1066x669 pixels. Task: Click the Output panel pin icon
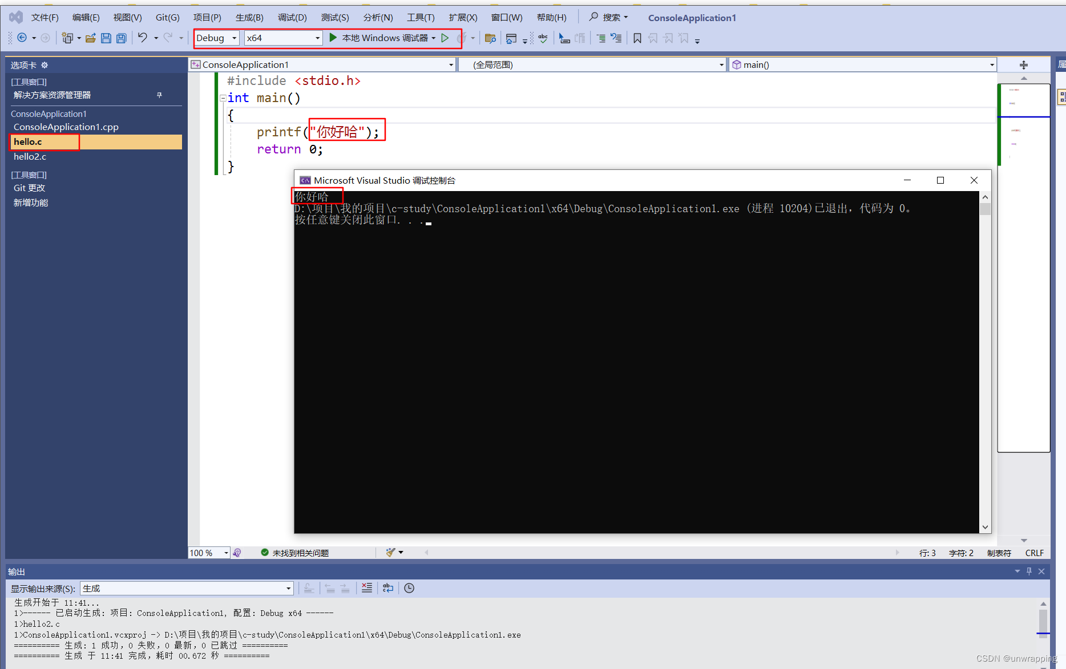(x=1029, y=571)
